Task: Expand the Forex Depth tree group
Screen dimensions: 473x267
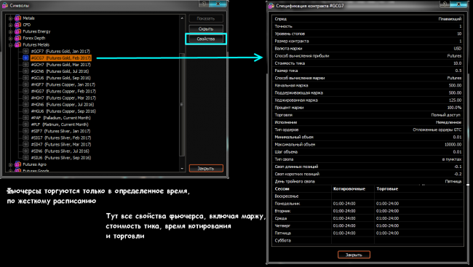Action: (x=11, y=39)
